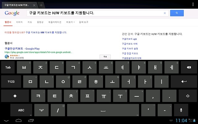198x124 pixels.
Task: Close the current browser tab
Action: [34, 5]
